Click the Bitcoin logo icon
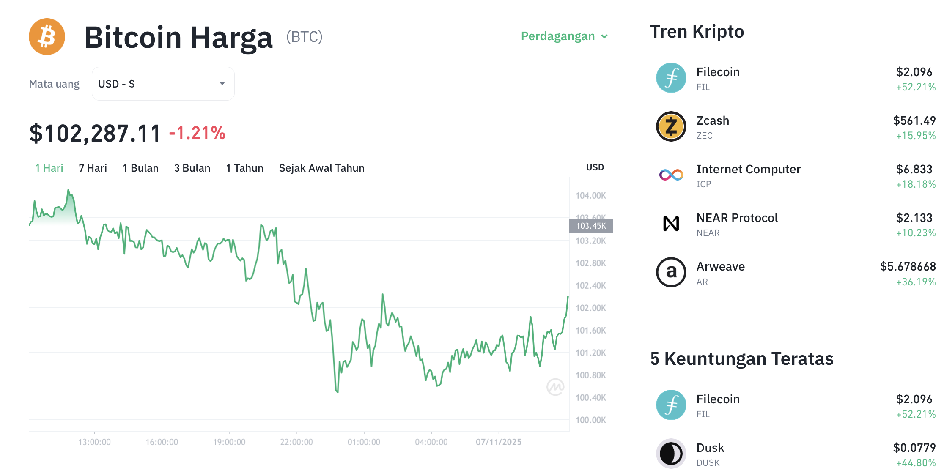The image size is (944, 476). tap(47, 37)
